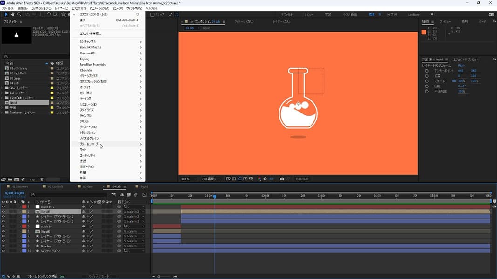This screenshot has width=497, height=279.
Task: Enable the スナップ snapping checkbox
Action: 152,14
